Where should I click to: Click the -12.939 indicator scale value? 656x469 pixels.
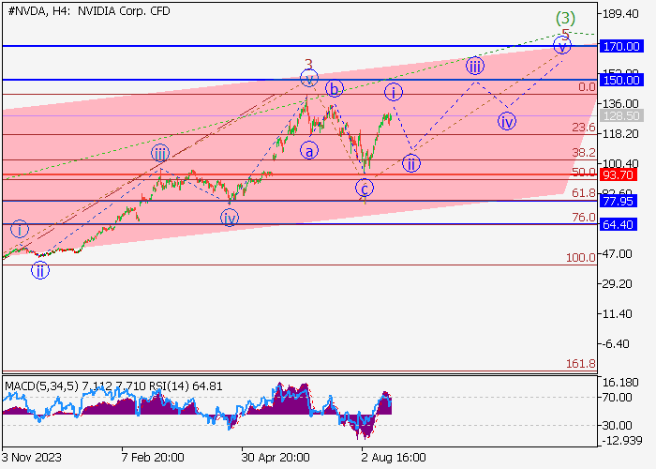(x=621, y=440)
